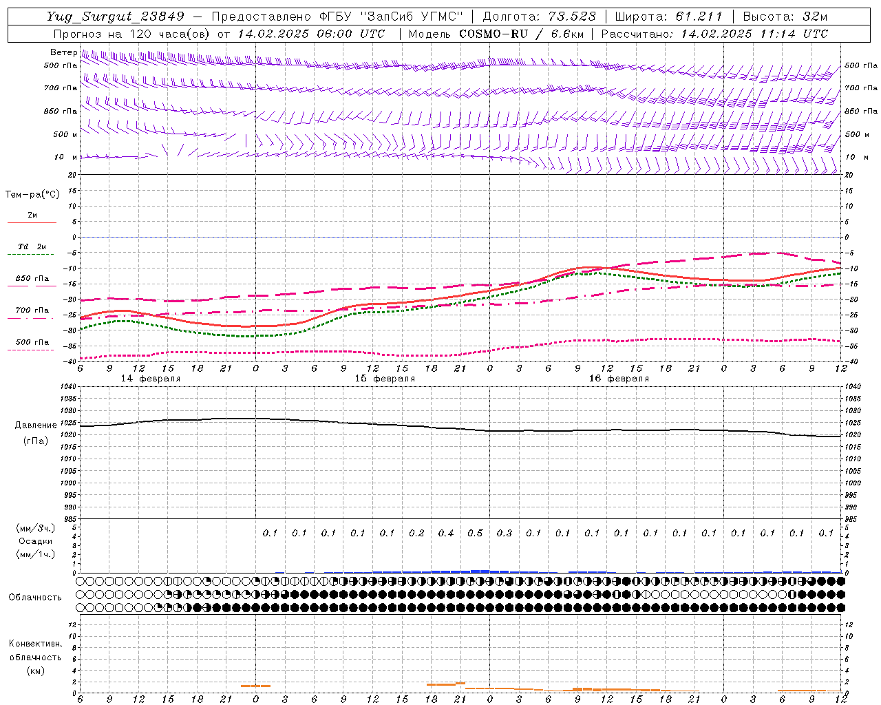The width and height of the screenshot is (881, 705).
Task: Click the Ветер panel label
Action: tap(63, 52)
